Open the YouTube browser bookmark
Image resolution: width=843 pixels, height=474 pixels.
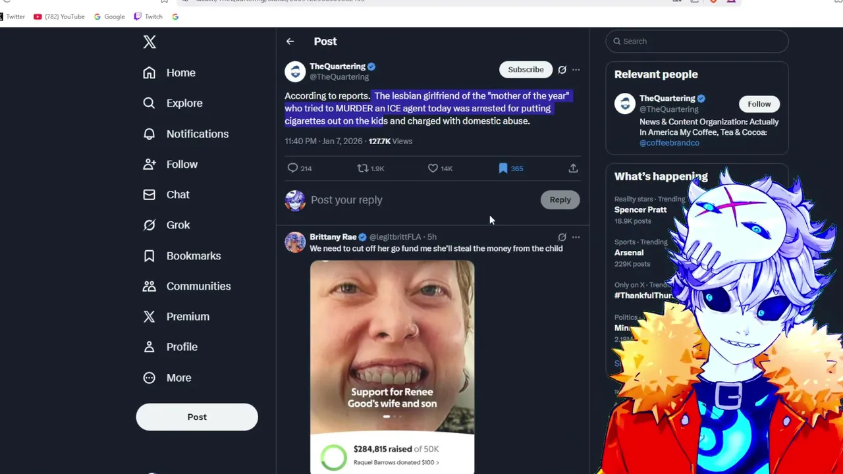click(59, 16)
